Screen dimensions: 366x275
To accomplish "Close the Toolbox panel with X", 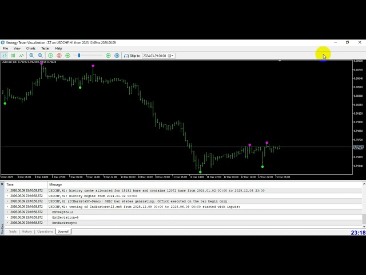I will (2, 184).
